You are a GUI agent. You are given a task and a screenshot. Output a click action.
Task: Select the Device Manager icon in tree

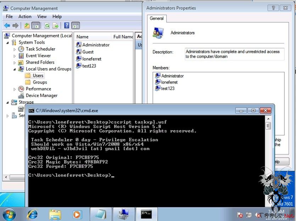21,96
